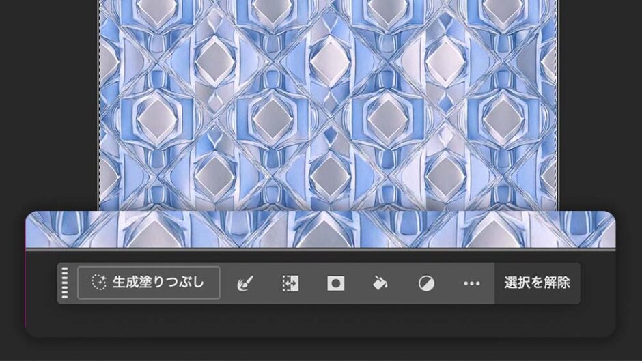Click the 生成塗りつぶし generative fill button

coord(149,283)
